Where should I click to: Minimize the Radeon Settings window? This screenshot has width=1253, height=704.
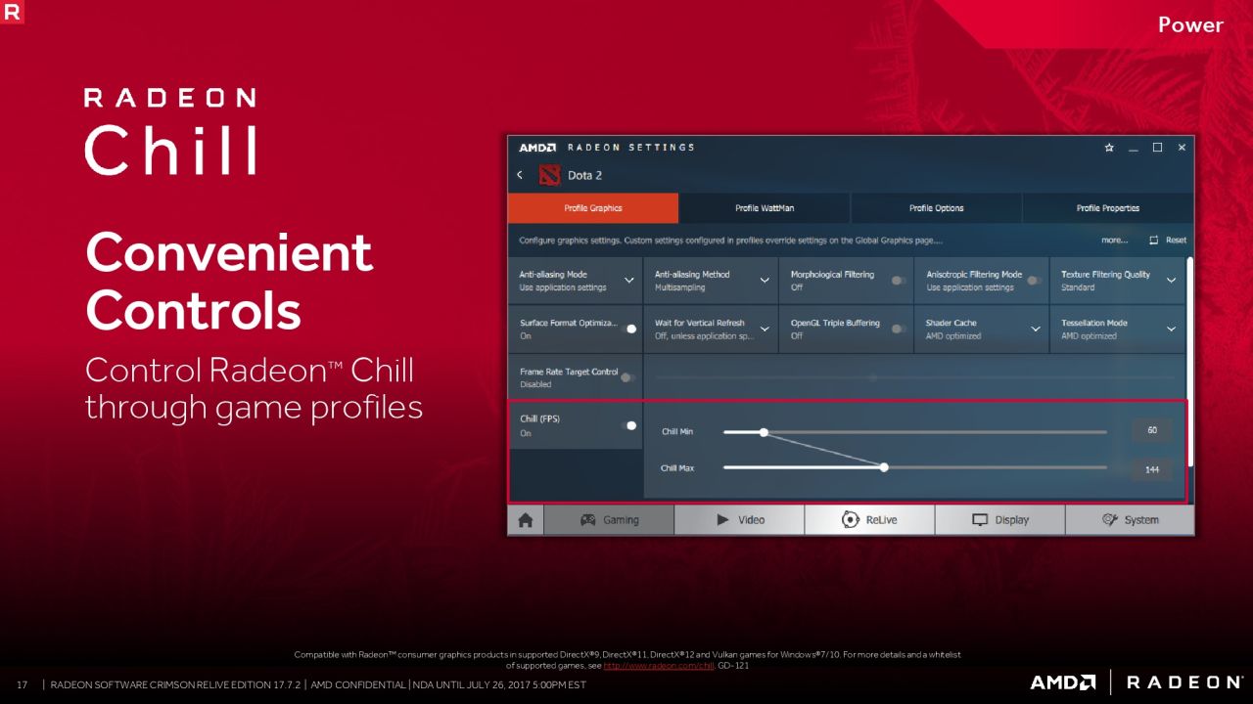1134,148
